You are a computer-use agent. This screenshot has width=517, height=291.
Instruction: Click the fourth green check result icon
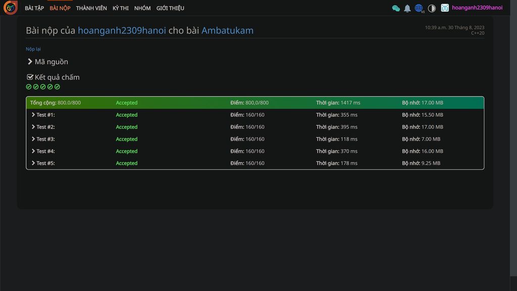click(x=50, y=87)
